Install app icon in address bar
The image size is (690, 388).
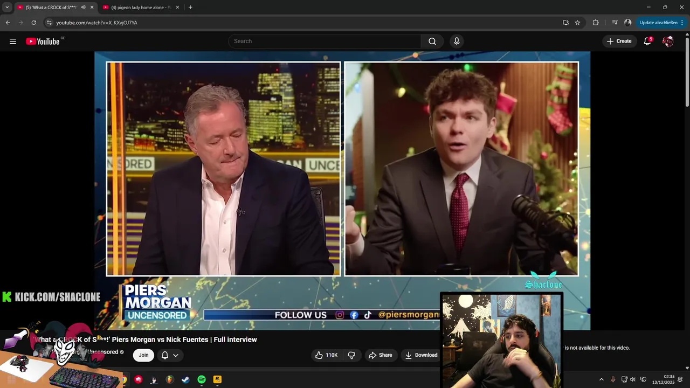(565, 23)
